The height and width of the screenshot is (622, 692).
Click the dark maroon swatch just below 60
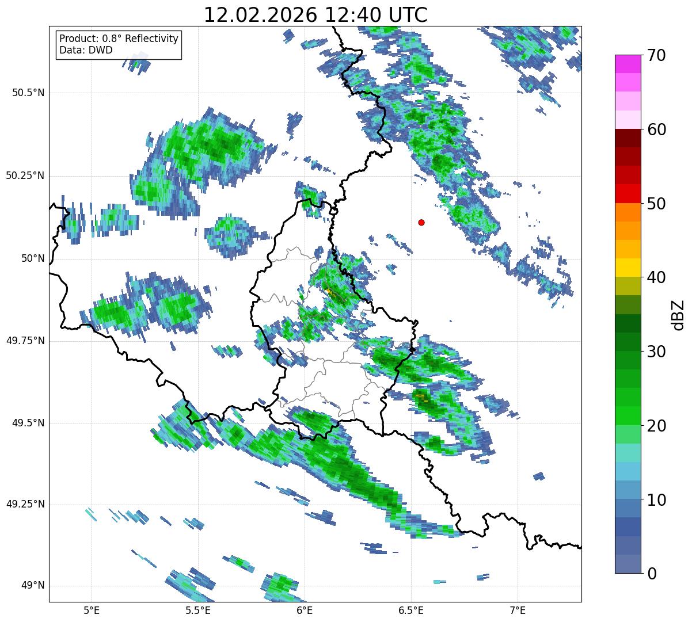pos(628,138)
